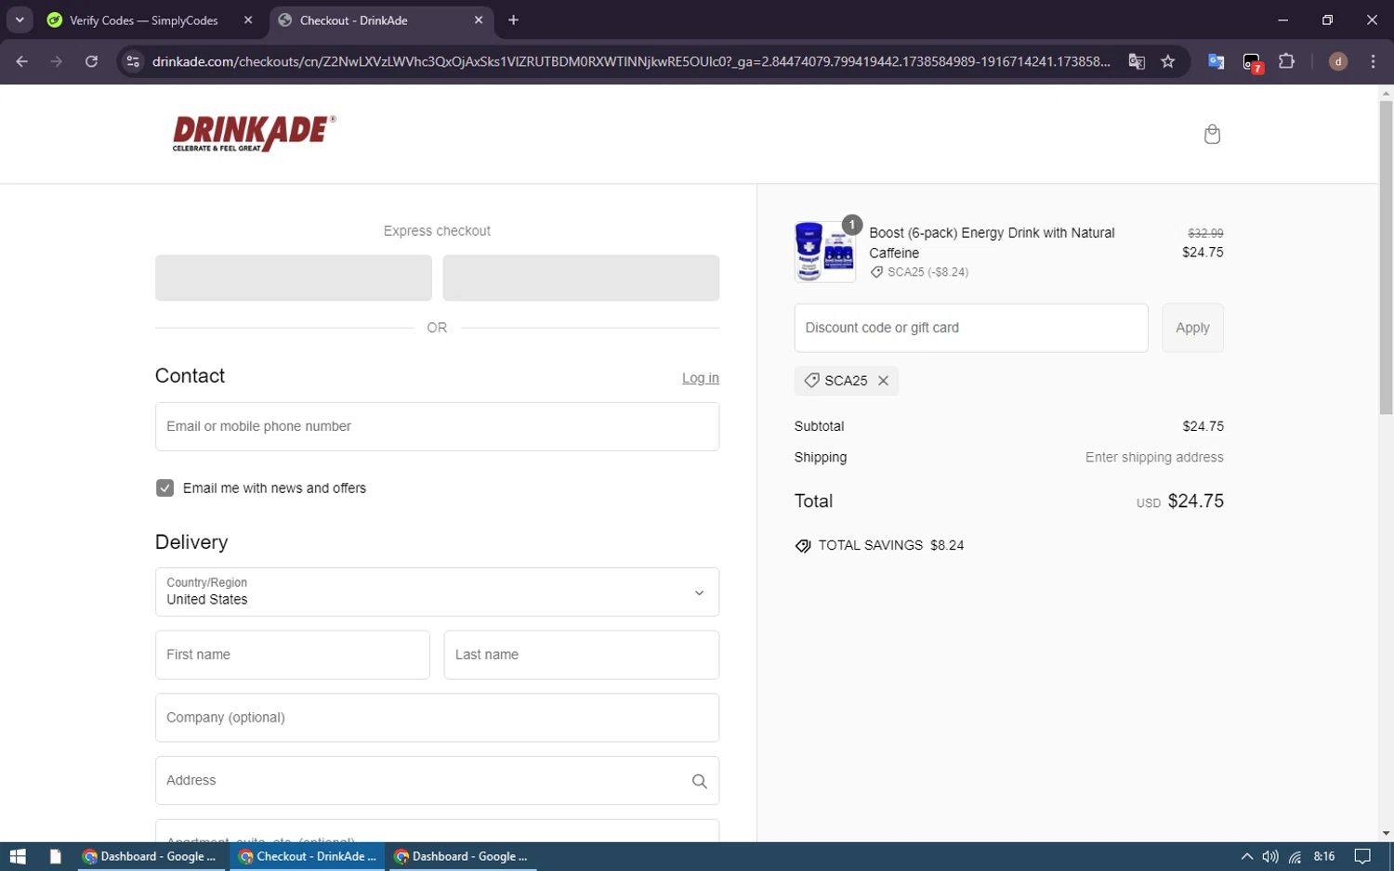
Task: Click the translate page icon
Action: tap(1137, 61)
